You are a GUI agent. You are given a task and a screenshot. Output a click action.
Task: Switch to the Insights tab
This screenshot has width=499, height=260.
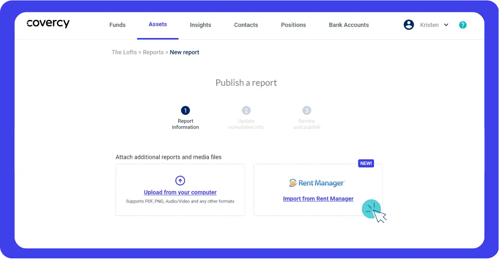200,25
